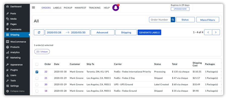The height and width of the screenshot is (99, 227).
Task: Click the order number search magnifier
Action: 173,20
